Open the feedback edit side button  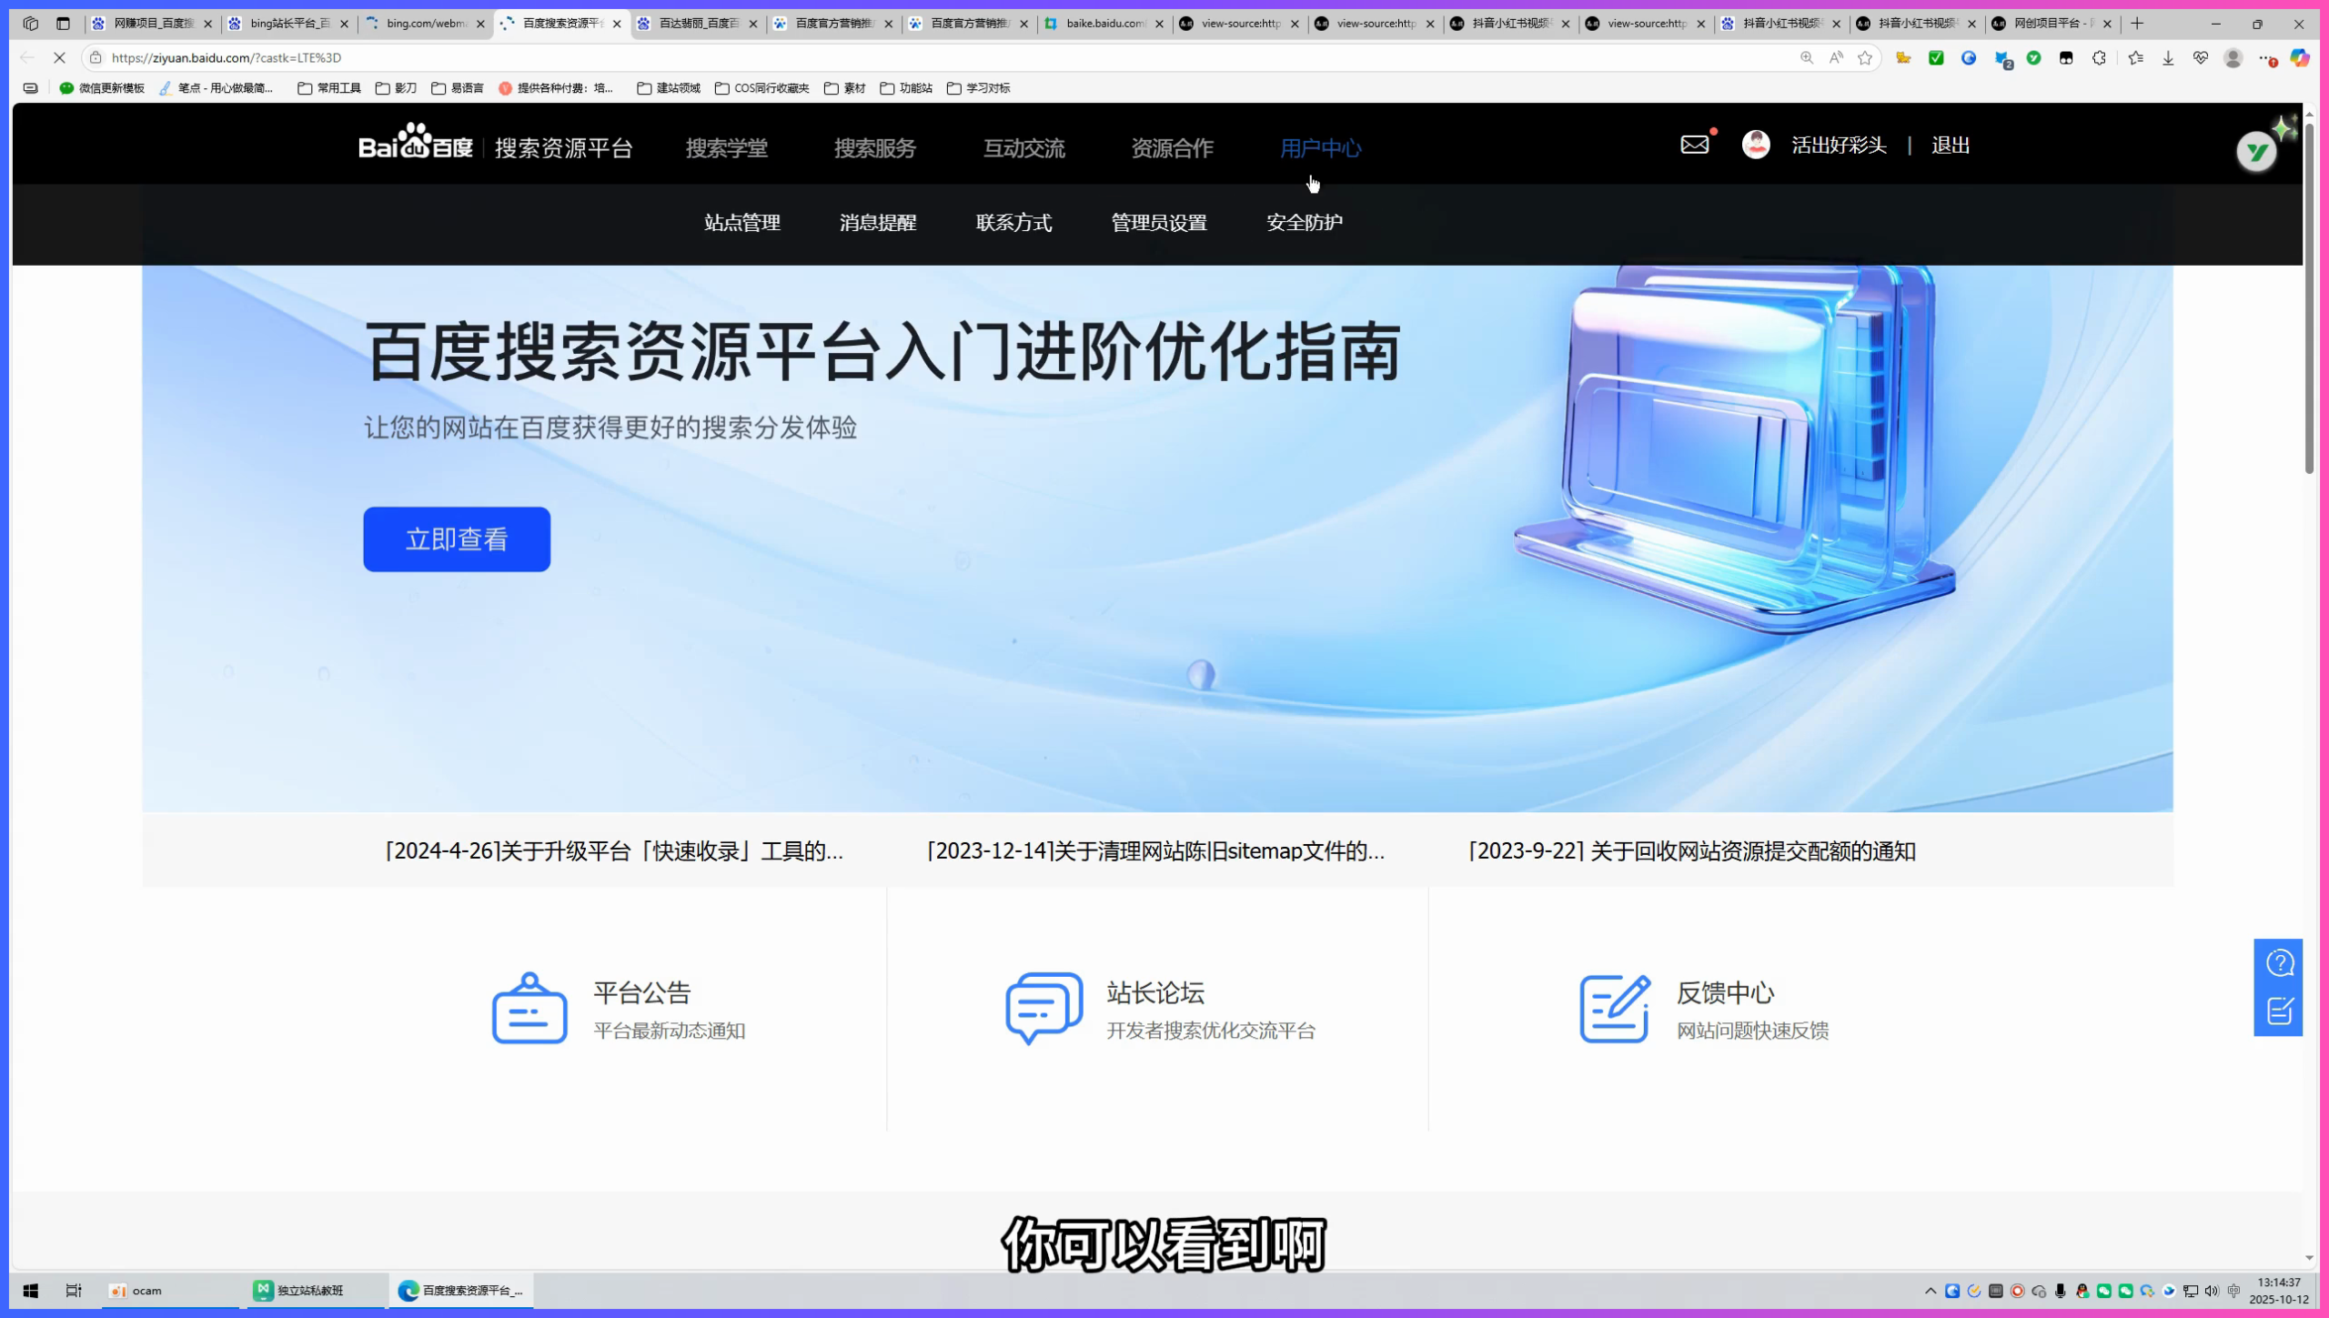2279,1011
